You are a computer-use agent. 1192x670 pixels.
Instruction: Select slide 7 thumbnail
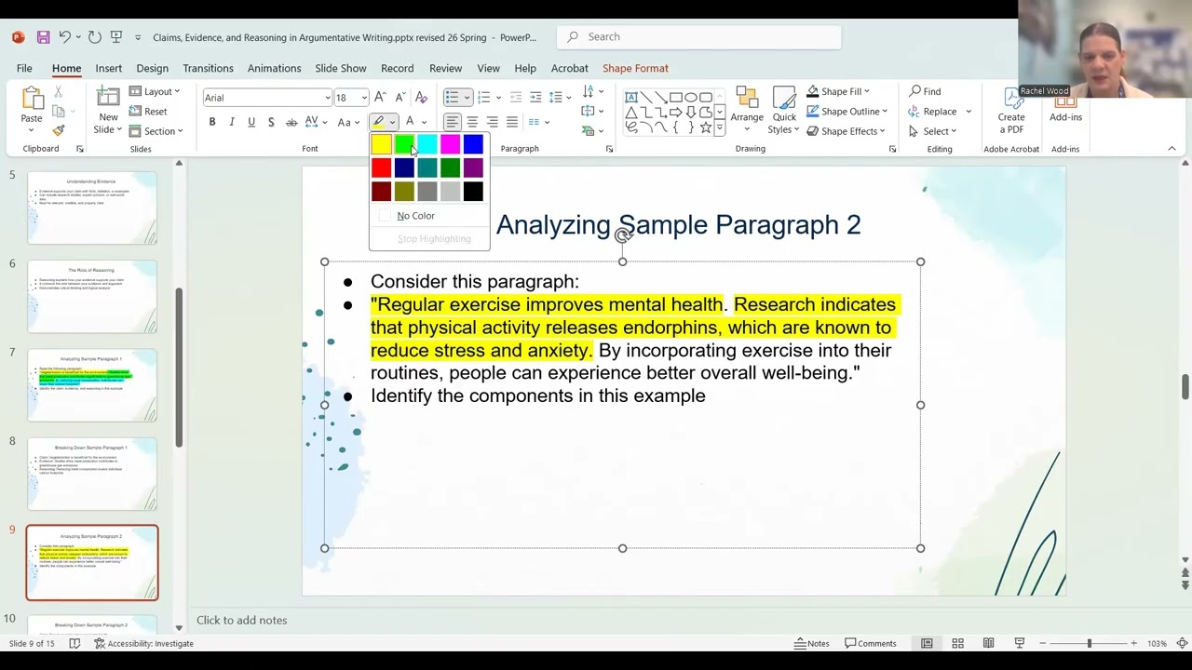[92, 385]
